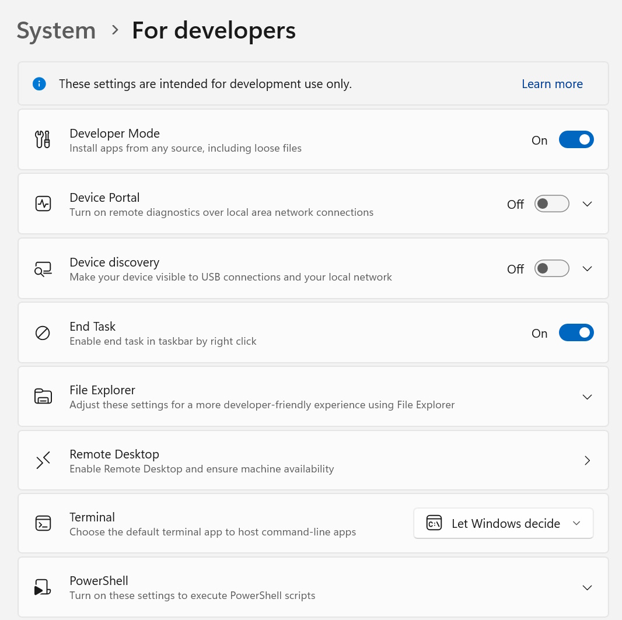Click the End Task prohibition icon
Image resolution: width=622 pixels, height=620 pixels.
[43, 332]
